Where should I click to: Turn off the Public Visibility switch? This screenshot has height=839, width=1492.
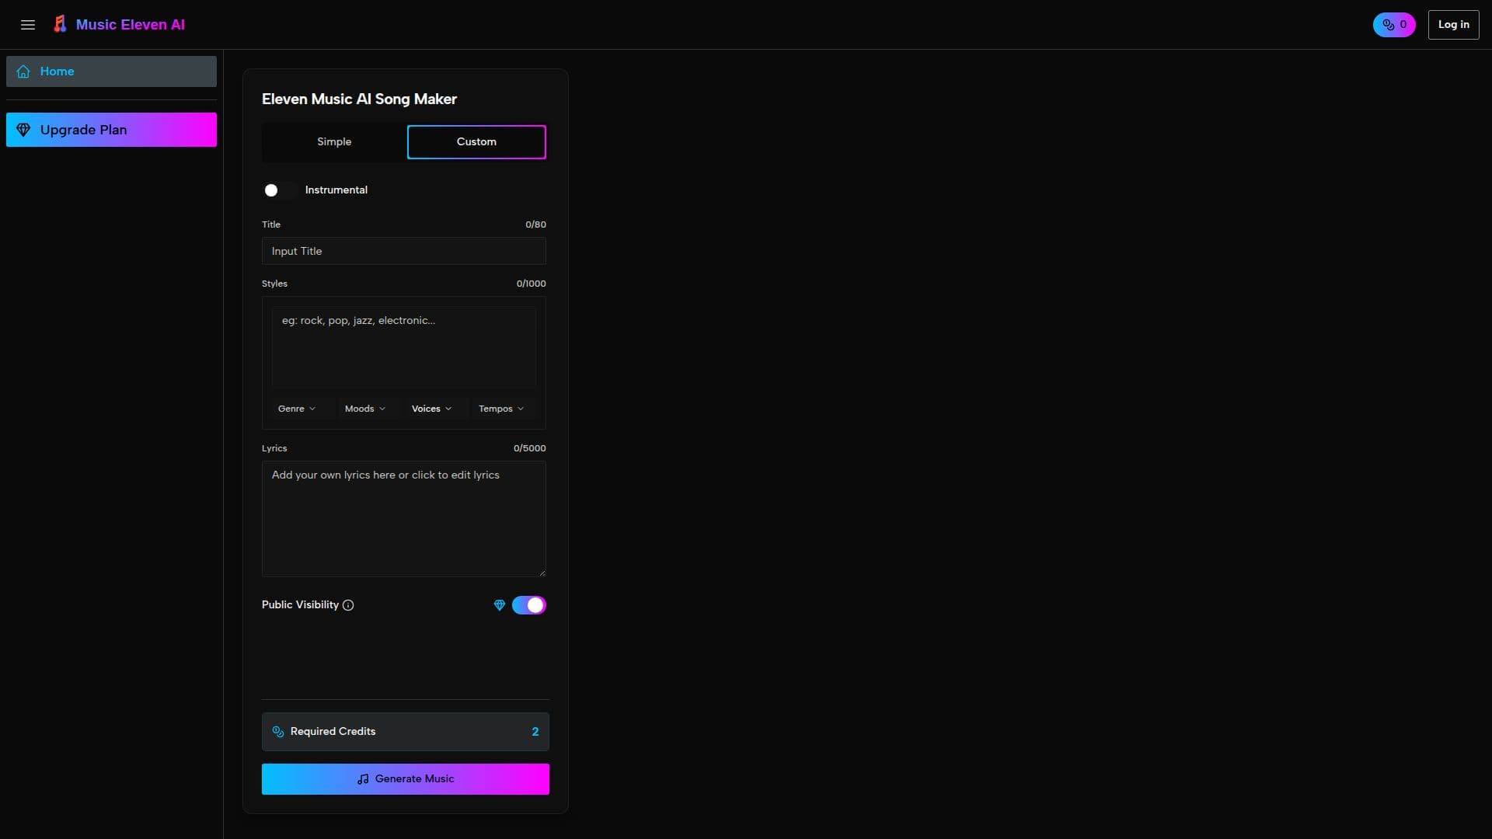pos(529,605)
